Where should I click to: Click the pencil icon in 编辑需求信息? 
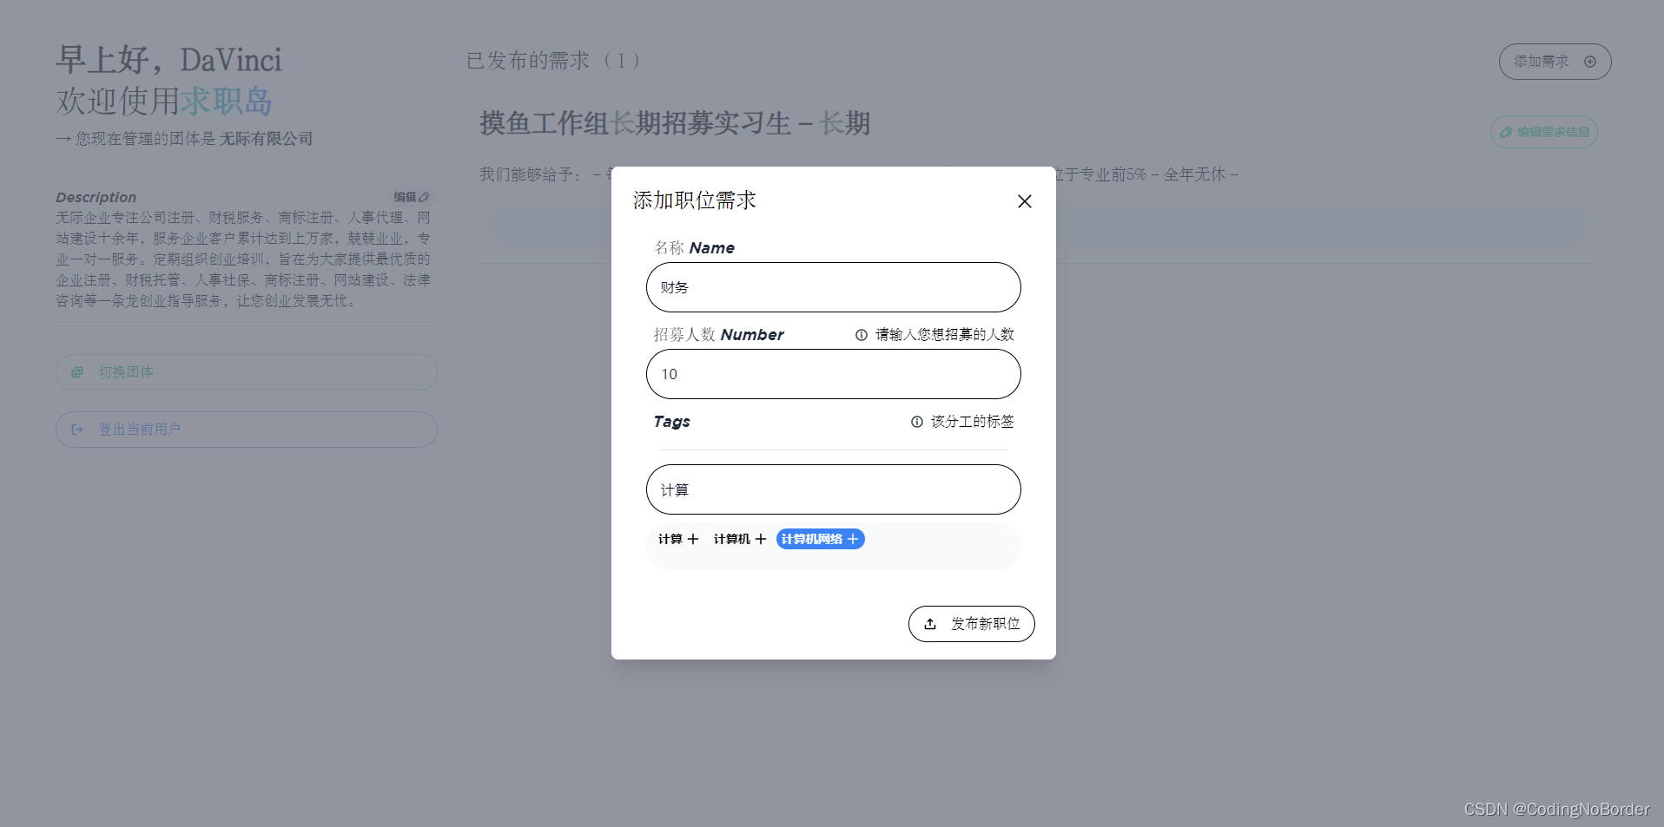coord(1506,132)
